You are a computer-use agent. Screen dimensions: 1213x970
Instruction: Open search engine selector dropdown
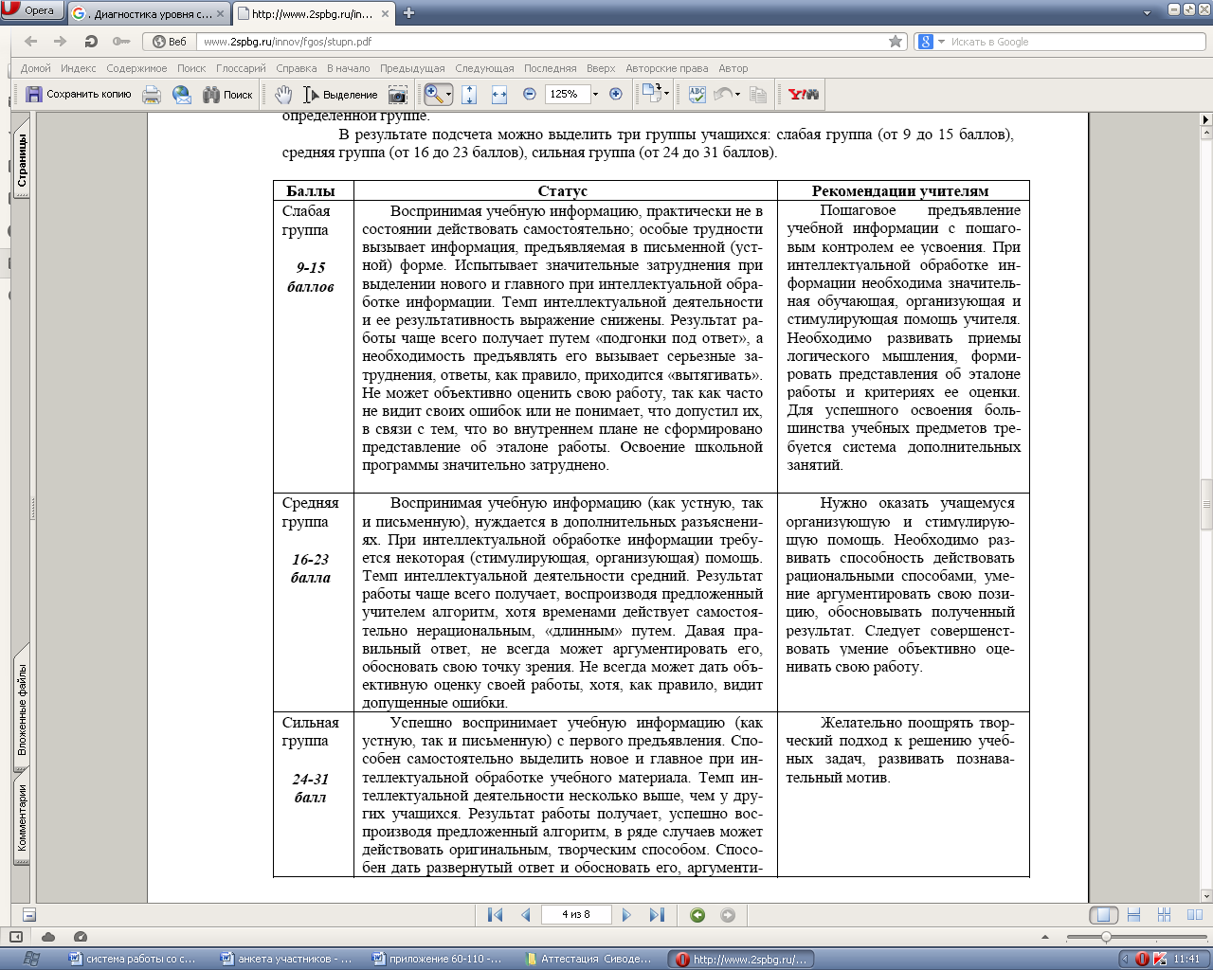click(x=941, y=42)
